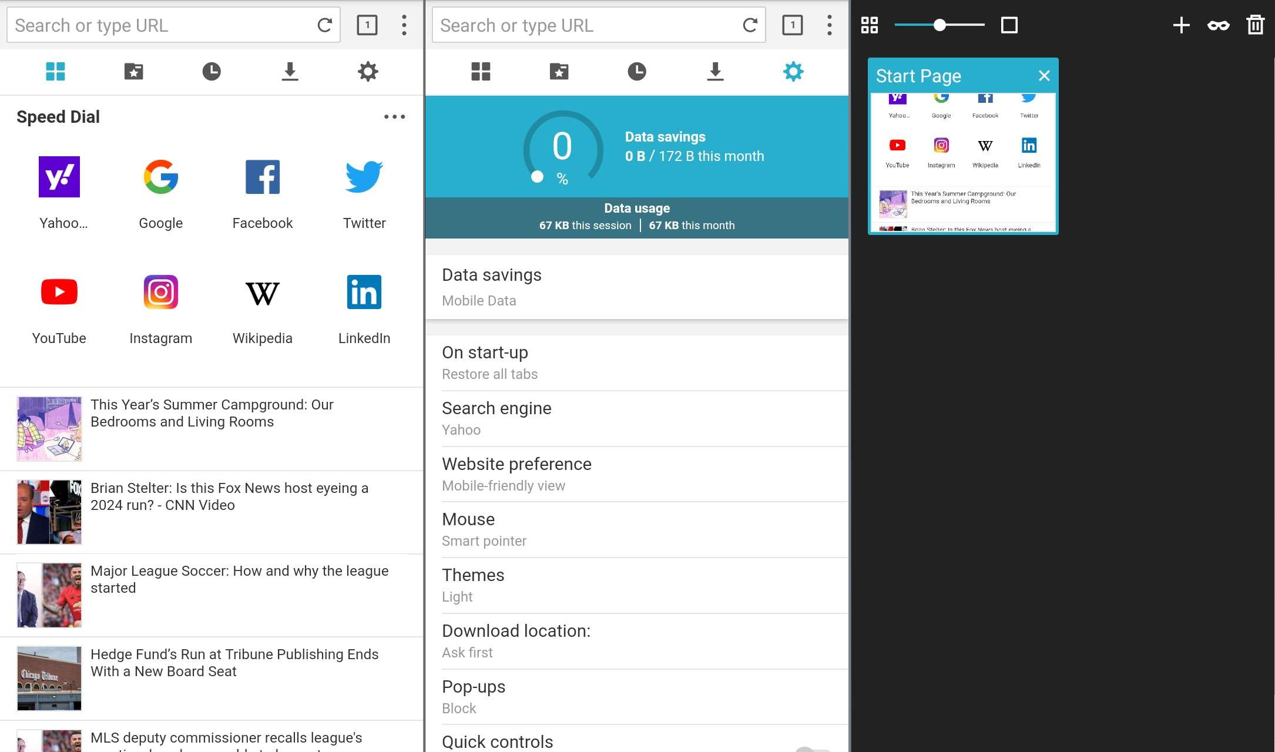Toggle Pop-ups Block setting
This screenshot has height=752, width=1275.
pyautogui.click(x=637, y=696)
